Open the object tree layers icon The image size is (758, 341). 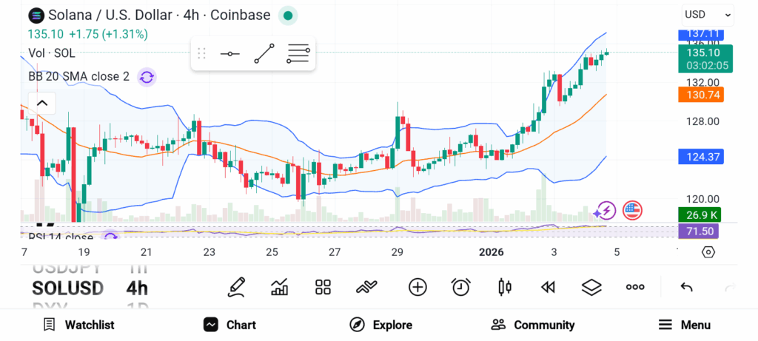[x=591, y=287]
